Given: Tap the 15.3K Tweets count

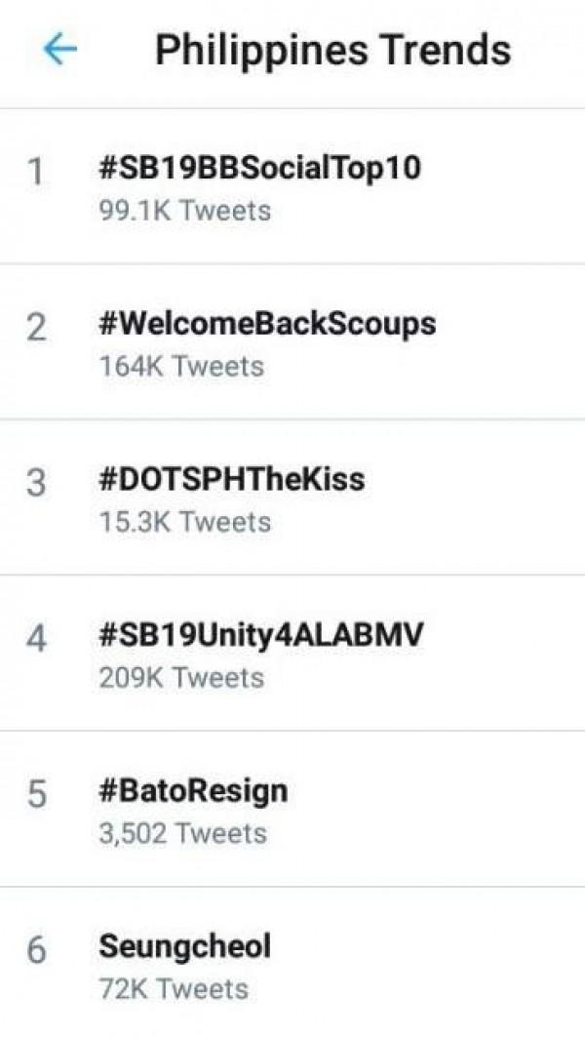Looking at the screenshot, I should click(184, 522).
